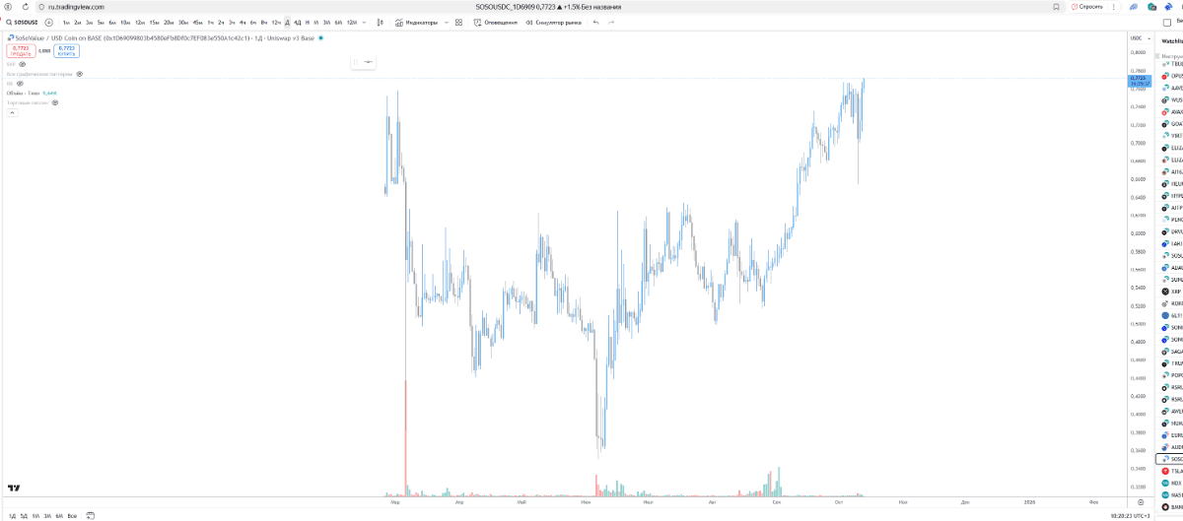This screenshot has width=1183, height=521.
Task: Toggle visibility of trading sessions indicator
Action: [55, 102]
